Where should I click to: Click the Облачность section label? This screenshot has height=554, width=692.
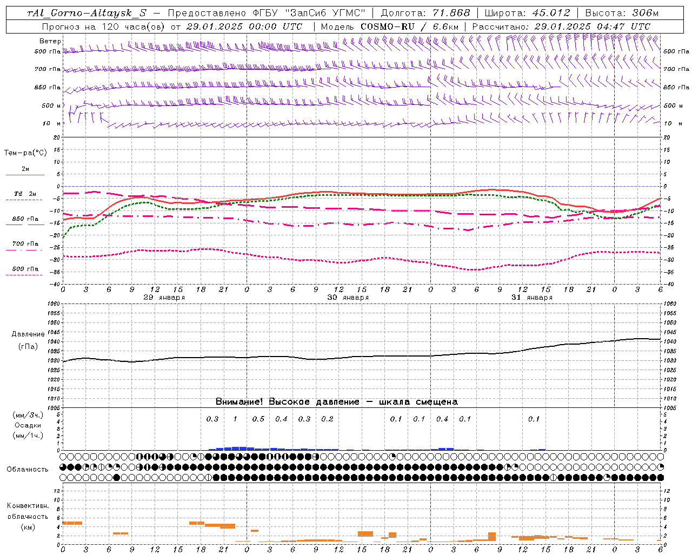(x=28, y=470)
